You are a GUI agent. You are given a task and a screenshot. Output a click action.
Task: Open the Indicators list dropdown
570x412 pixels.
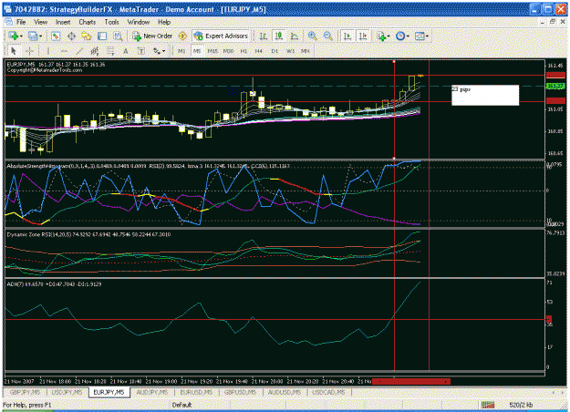pyautogui.click(x=383, y=36)
